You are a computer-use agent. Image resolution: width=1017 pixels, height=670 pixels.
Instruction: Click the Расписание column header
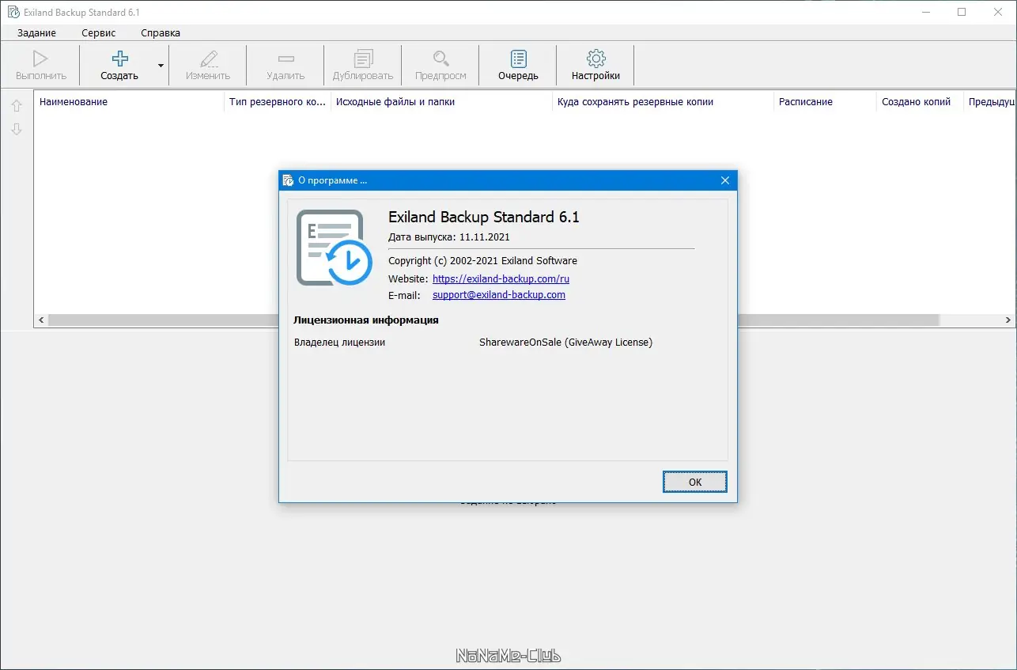(x=825, y=102)
